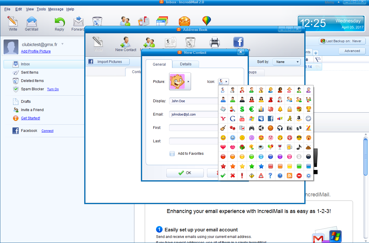
Task: Pick the purple ball color icon
Action: (x=280, y=157)
